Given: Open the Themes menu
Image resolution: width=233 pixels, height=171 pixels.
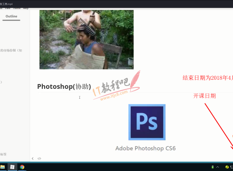Looking at the screenshot, I should (17, 8).
